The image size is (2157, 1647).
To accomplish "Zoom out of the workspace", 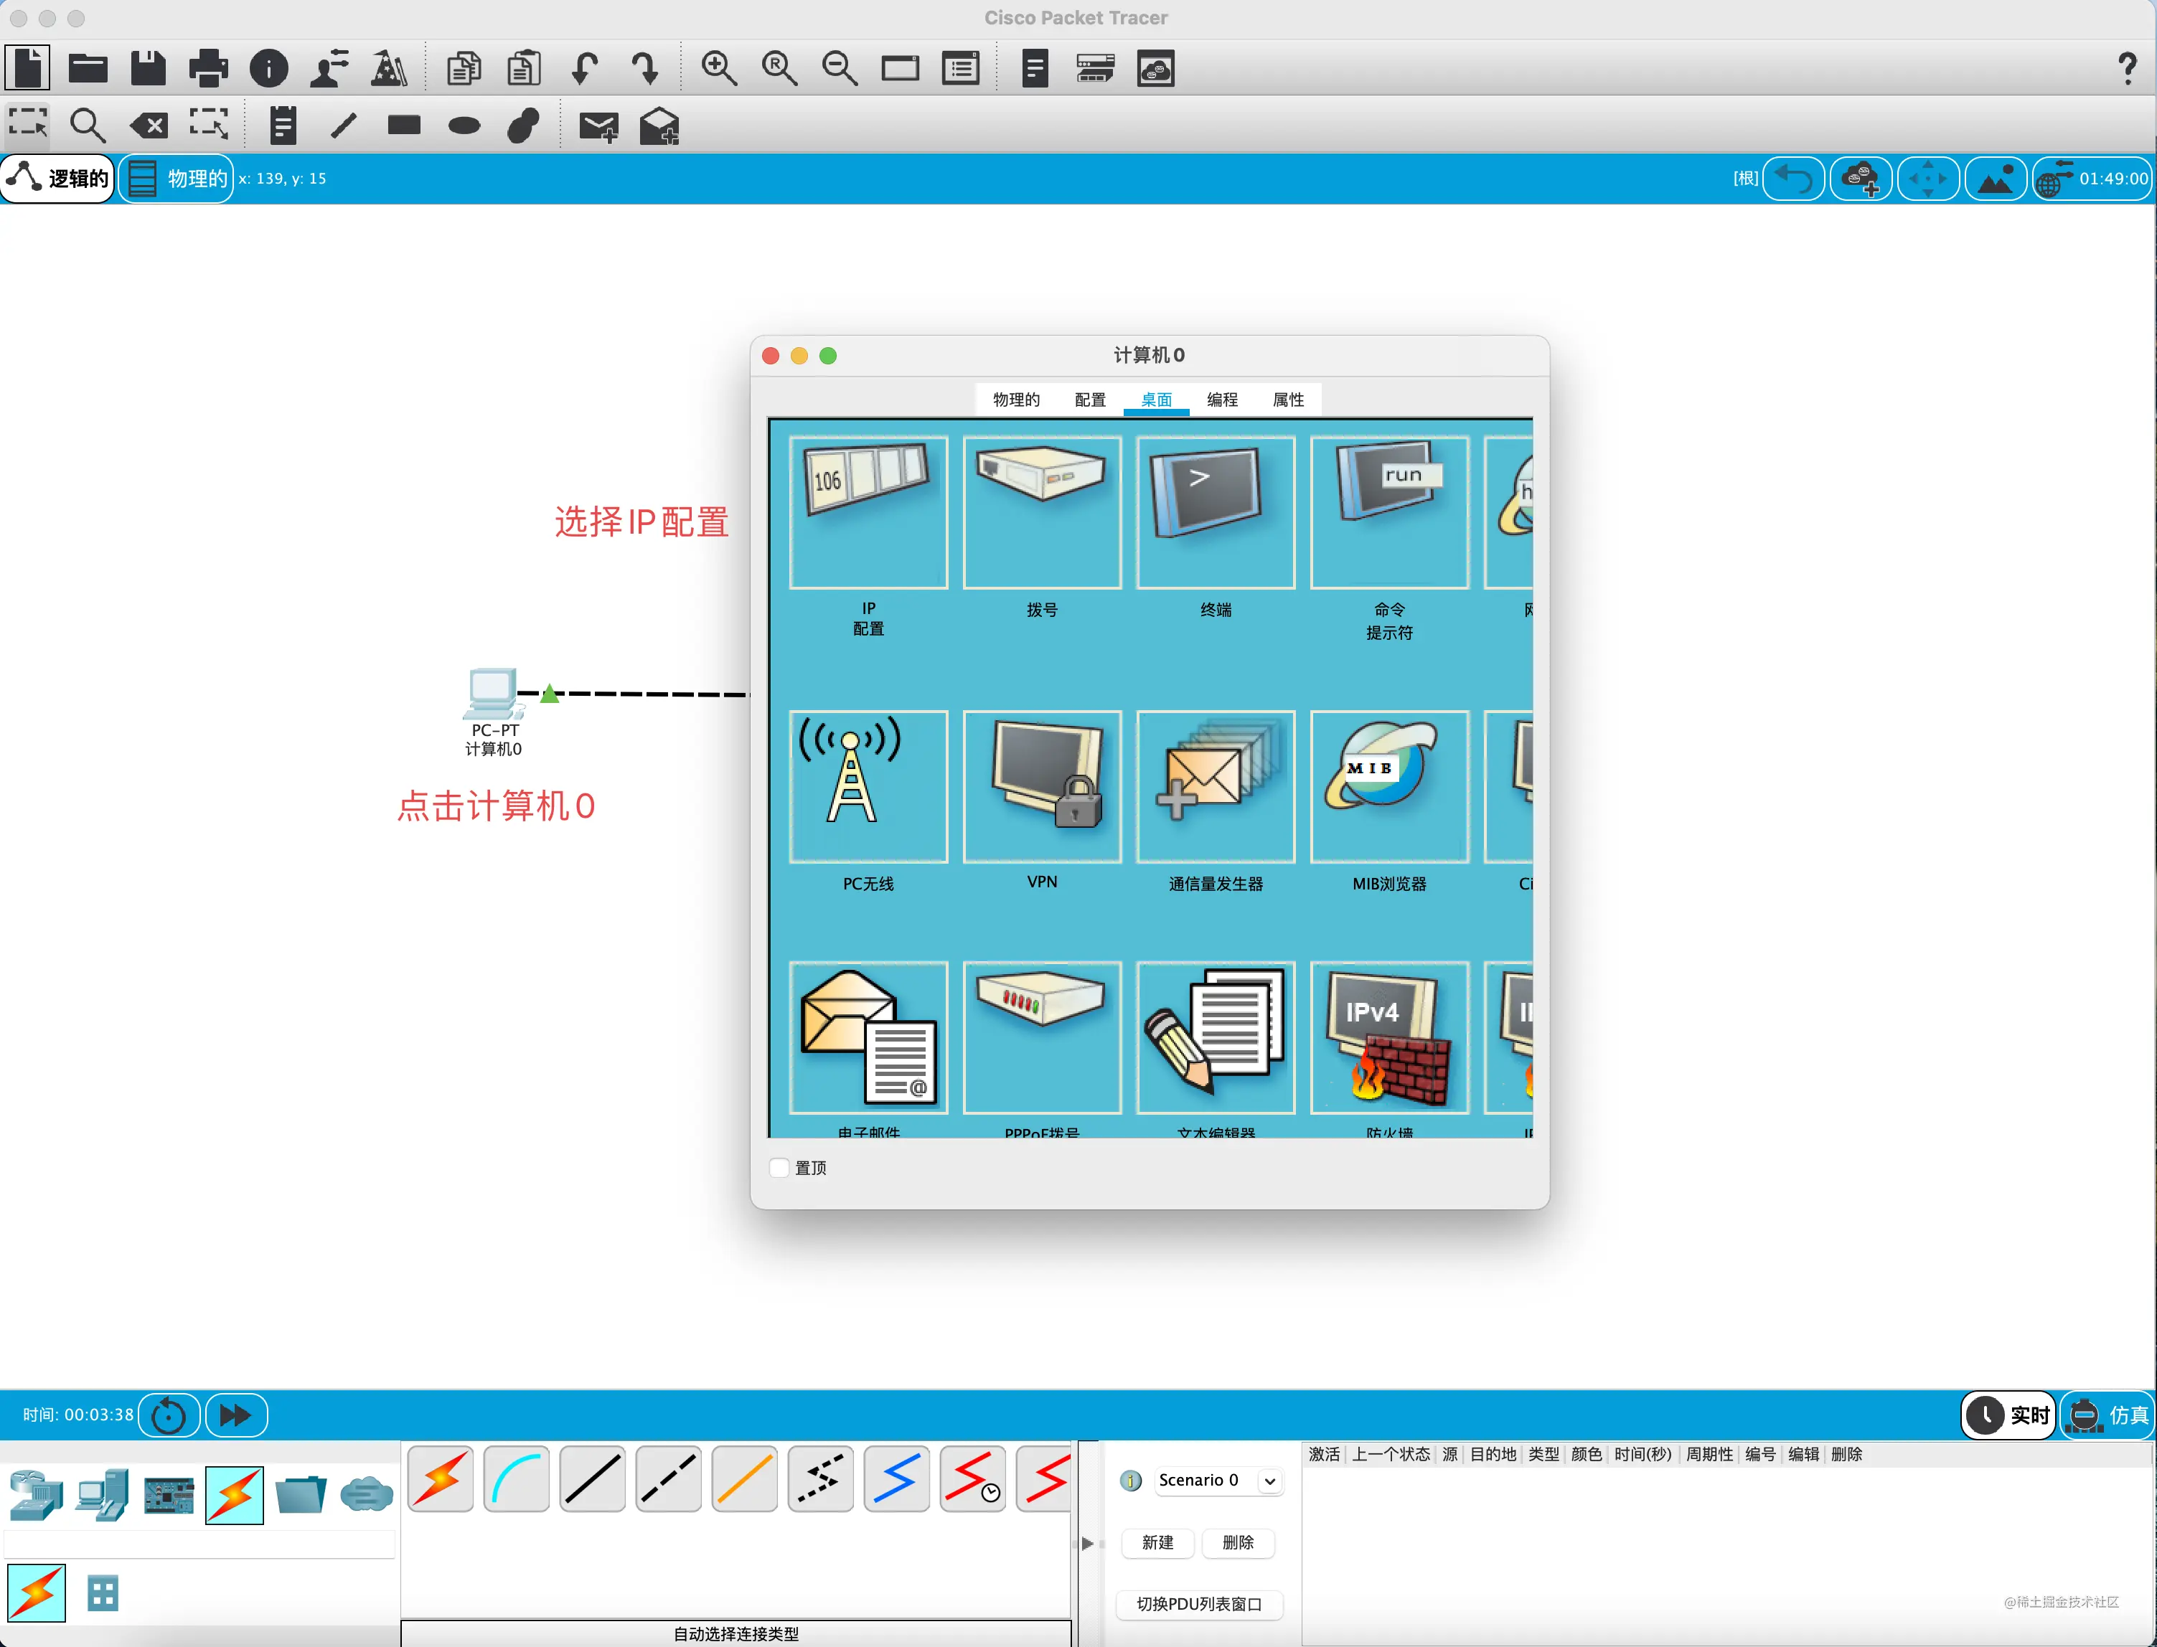I will pyautogui.click(x=840, y=67).
